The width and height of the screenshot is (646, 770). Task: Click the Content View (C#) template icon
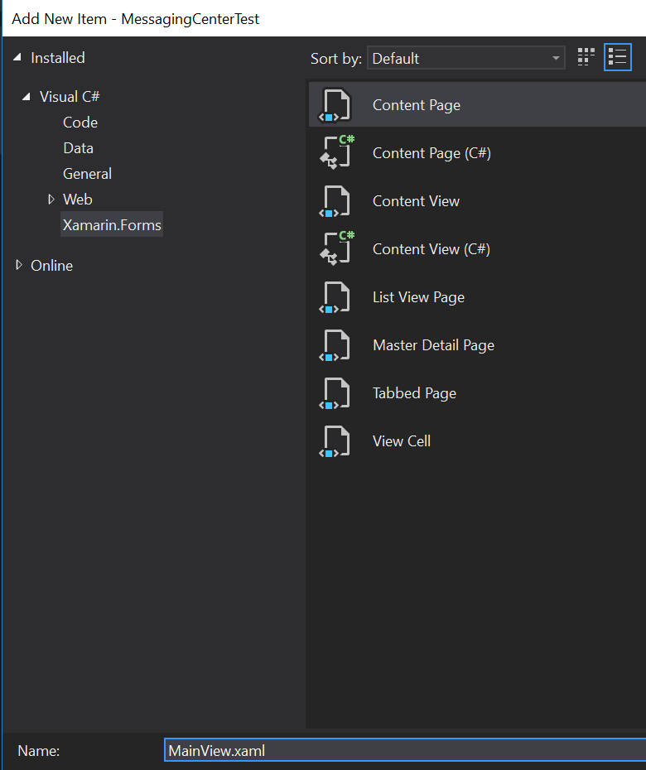point(335,248)
